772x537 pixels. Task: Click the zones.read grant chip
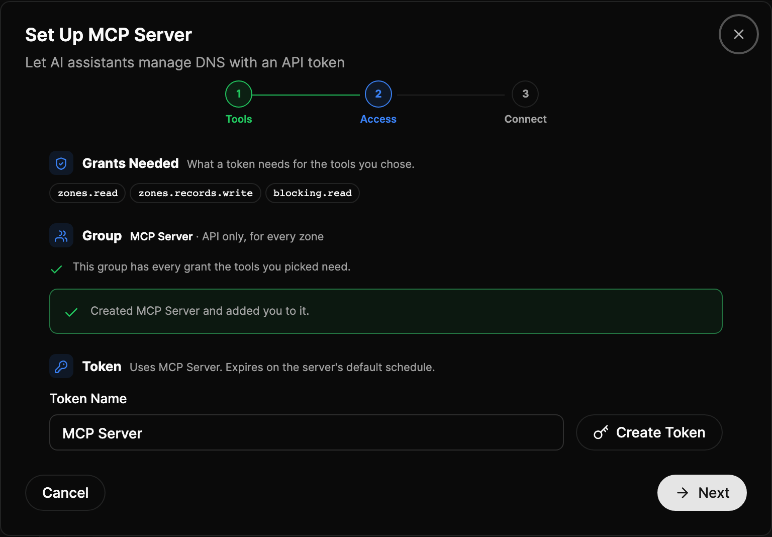click(x=87, y=193)
